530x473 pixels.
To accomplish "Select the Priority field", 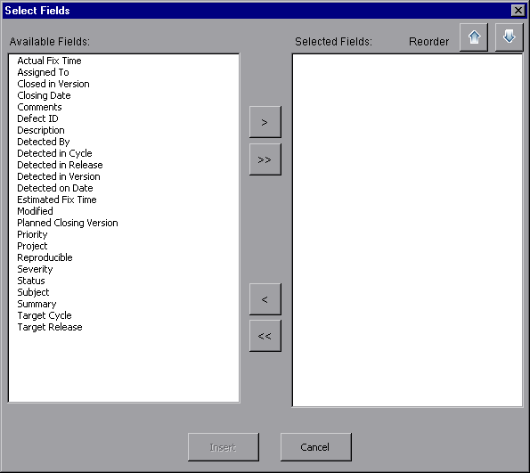I will click(32, 234).
